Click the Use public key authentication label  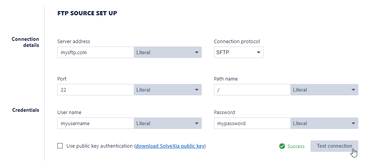coord(99,146)
